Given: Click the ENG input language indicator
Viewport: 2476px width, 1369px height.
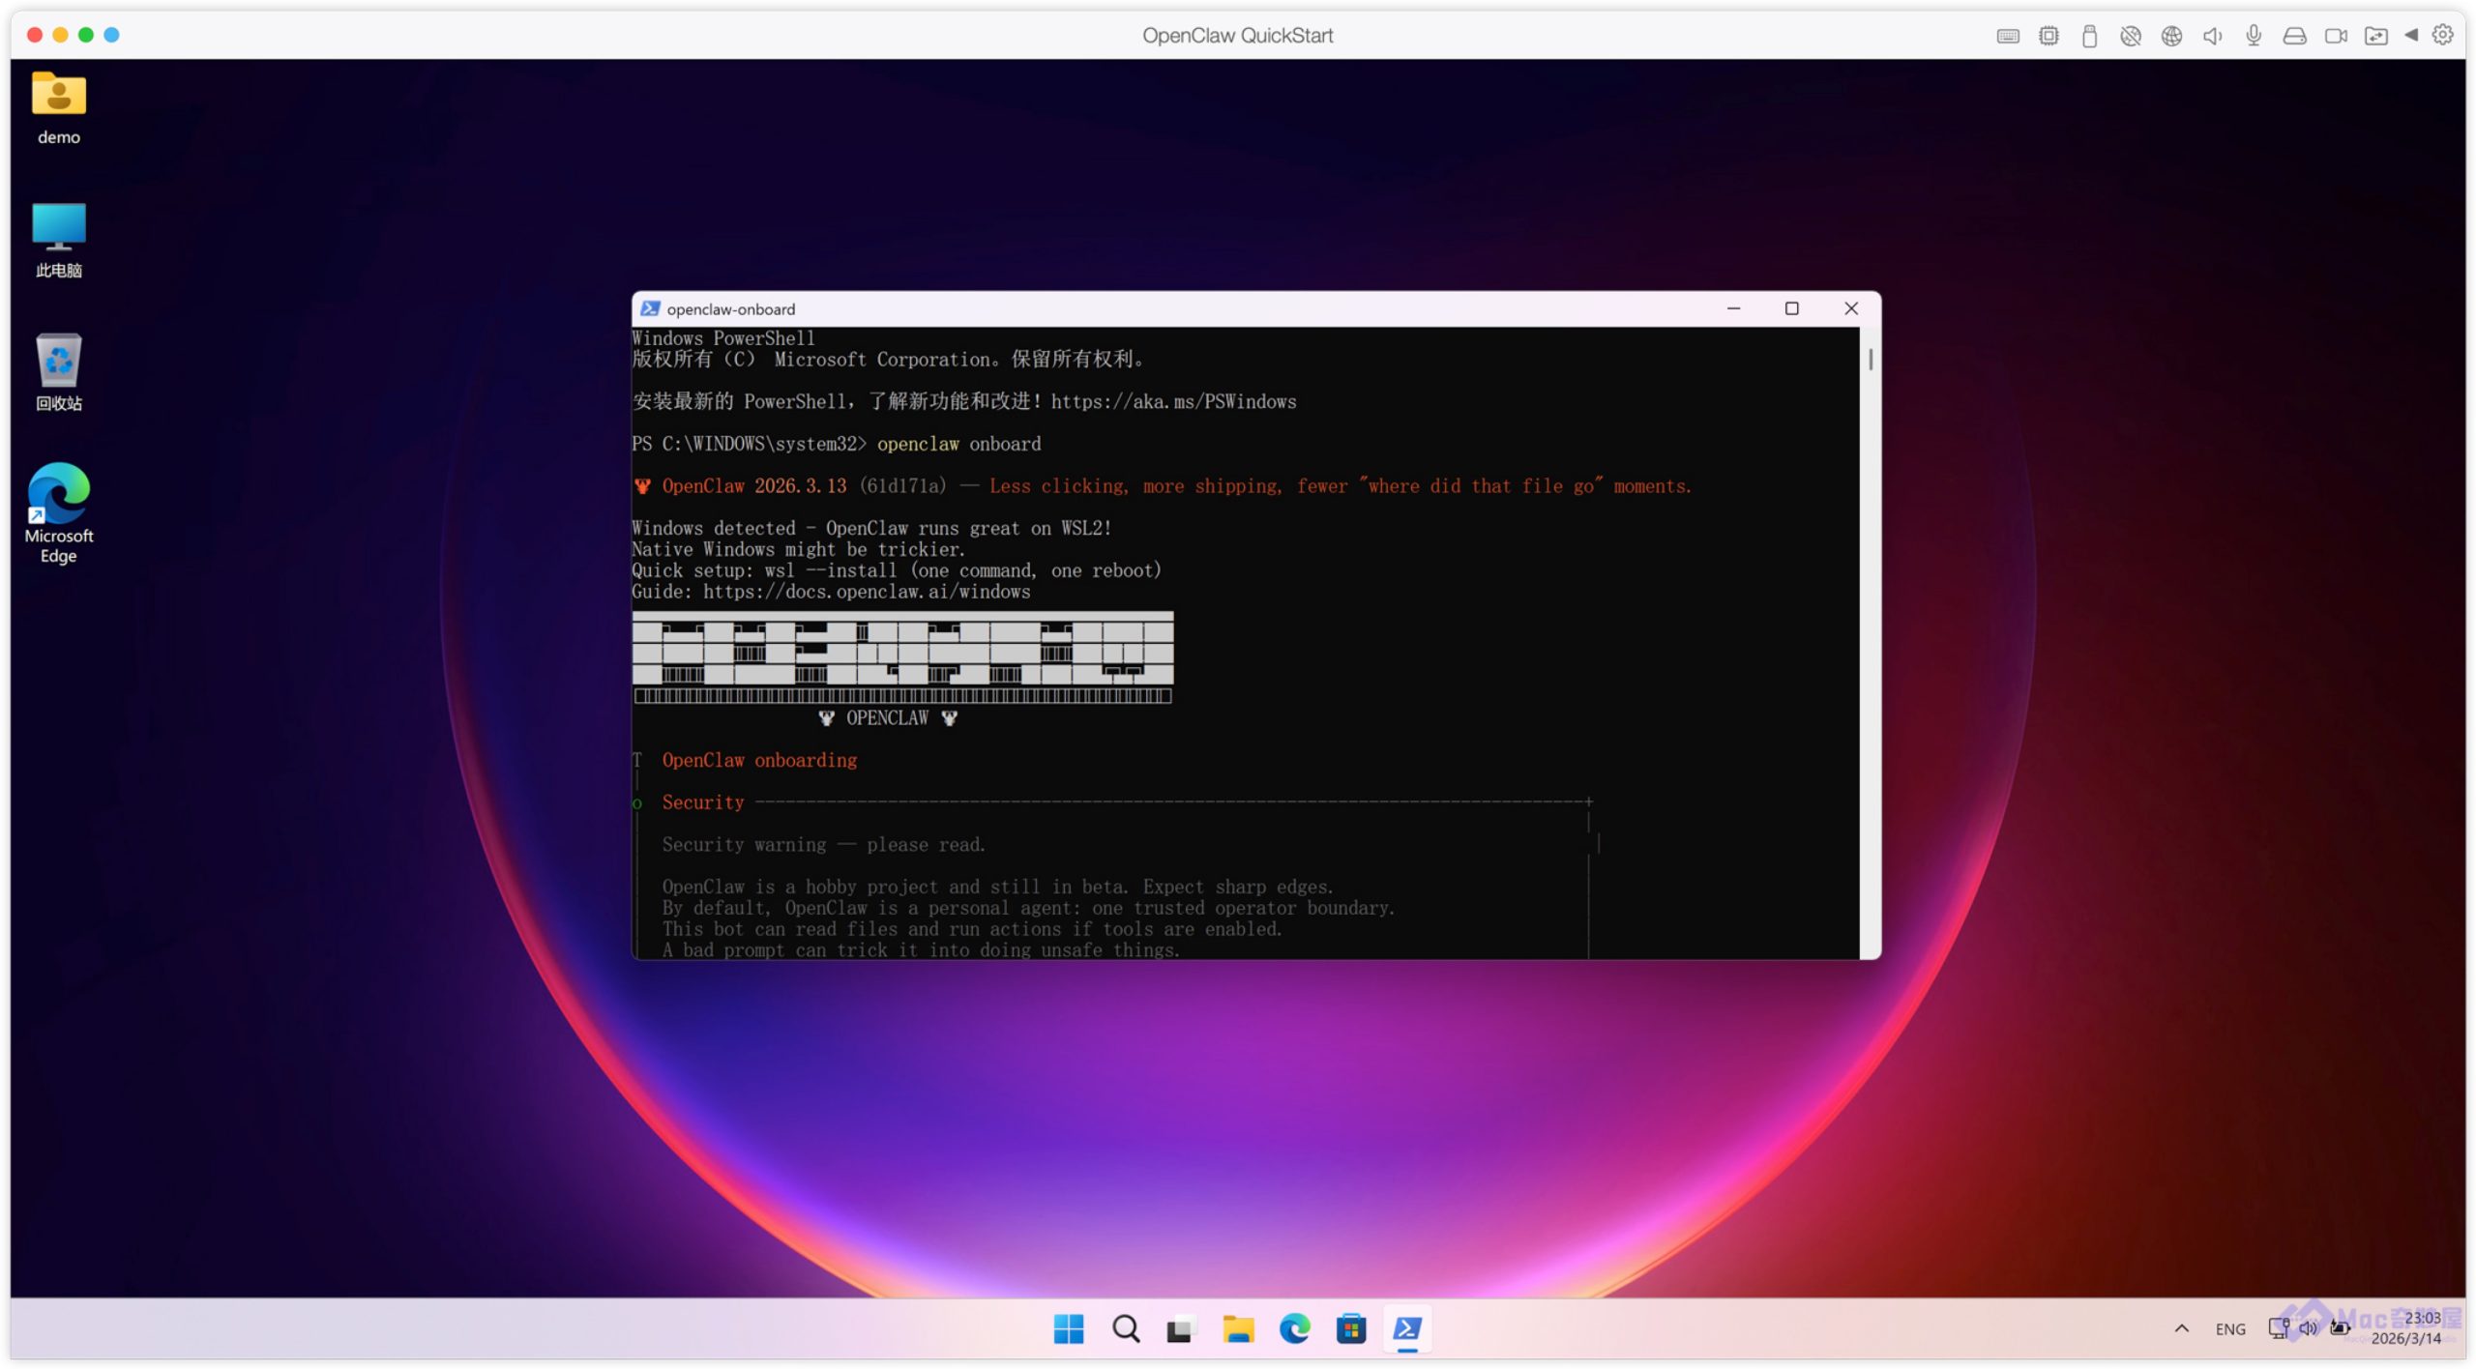Looking at the screenshot, I should (x=2229, y=1329).
